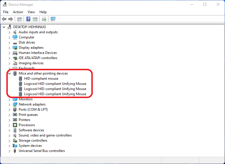Expand Ports (COM & LPT)
Image resolution: width=225 pixels, height=164 pixels.
(9, 110)
